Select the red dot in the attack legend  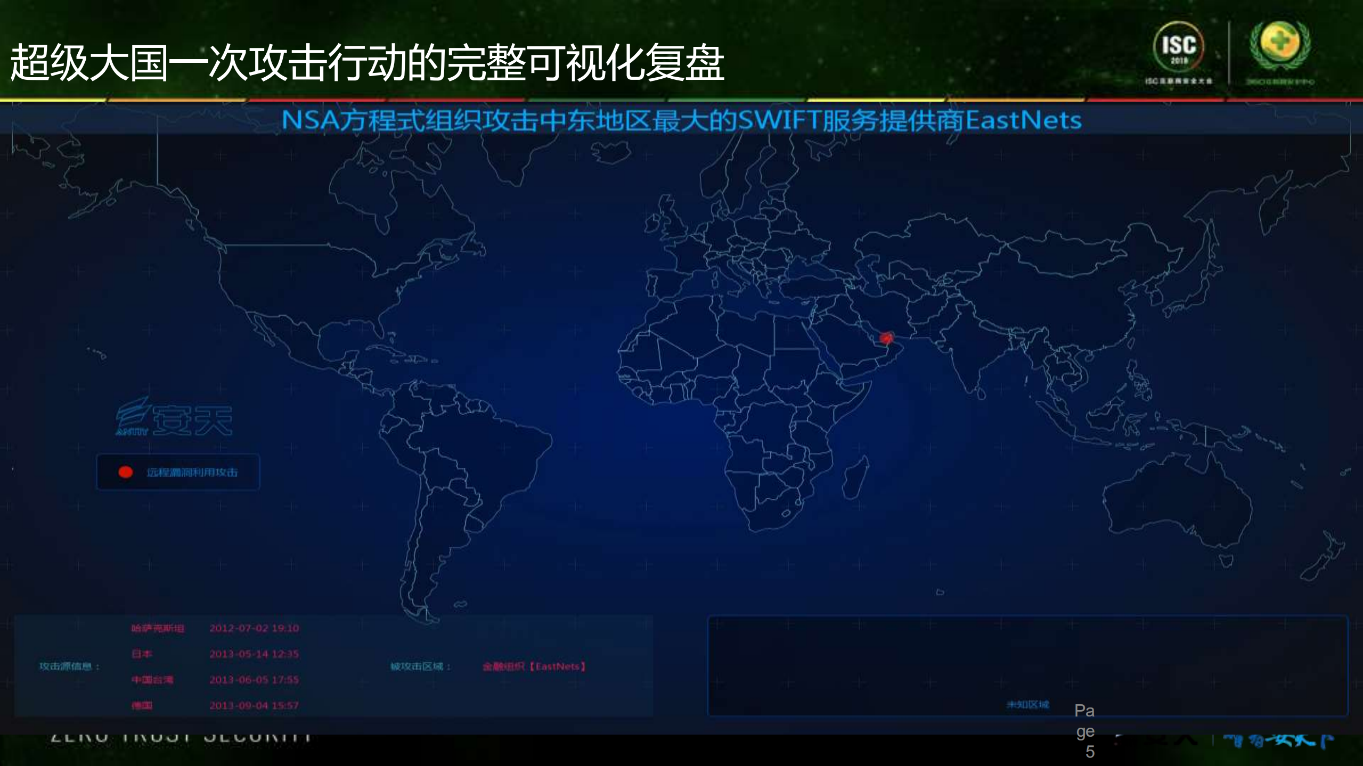(125, 472)
